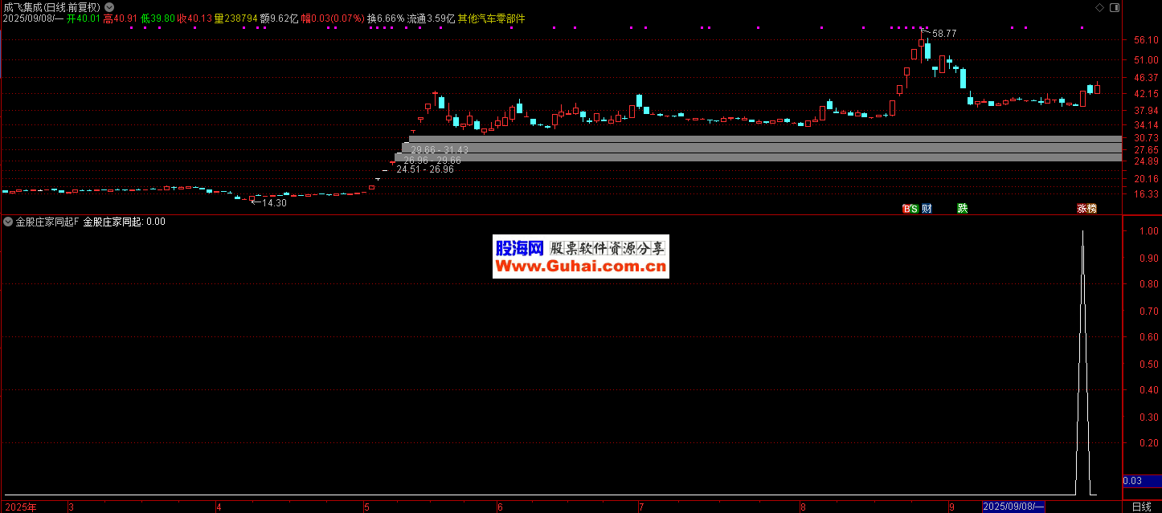Viewport: 1162px width, 513px height.
Task: Click the BS buy-sell marker icon
Action: click(x=910, y=209)
